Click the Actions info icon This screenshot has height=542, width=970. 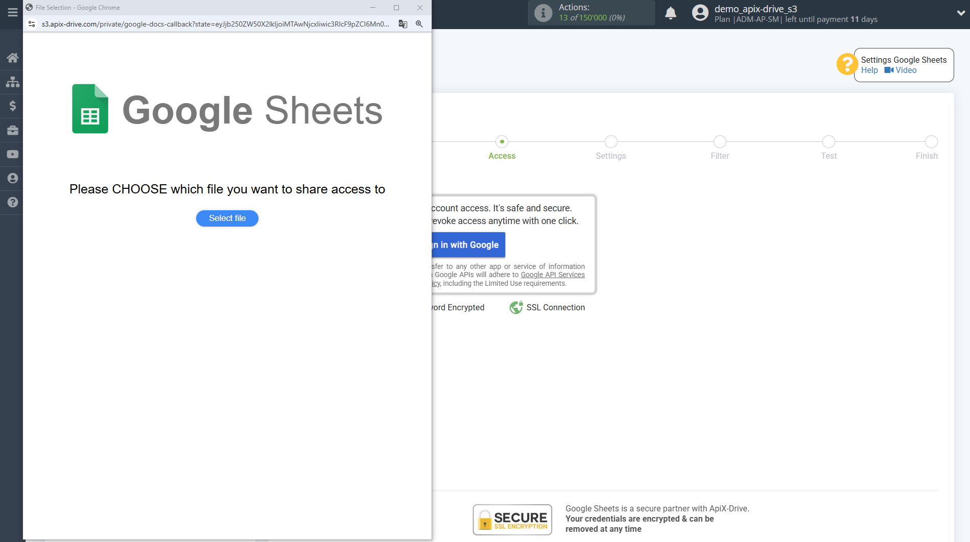(543, 13)
